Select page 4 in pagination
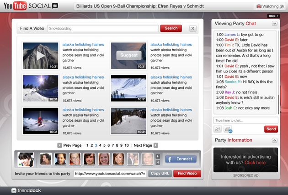The height and width of the screenshot is (195, 288). (x=100, y=145)
